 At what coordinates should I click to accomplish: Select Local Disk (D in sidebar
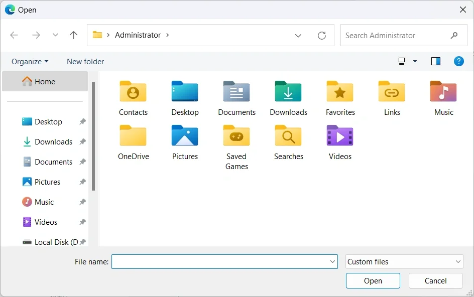(57, 242)
